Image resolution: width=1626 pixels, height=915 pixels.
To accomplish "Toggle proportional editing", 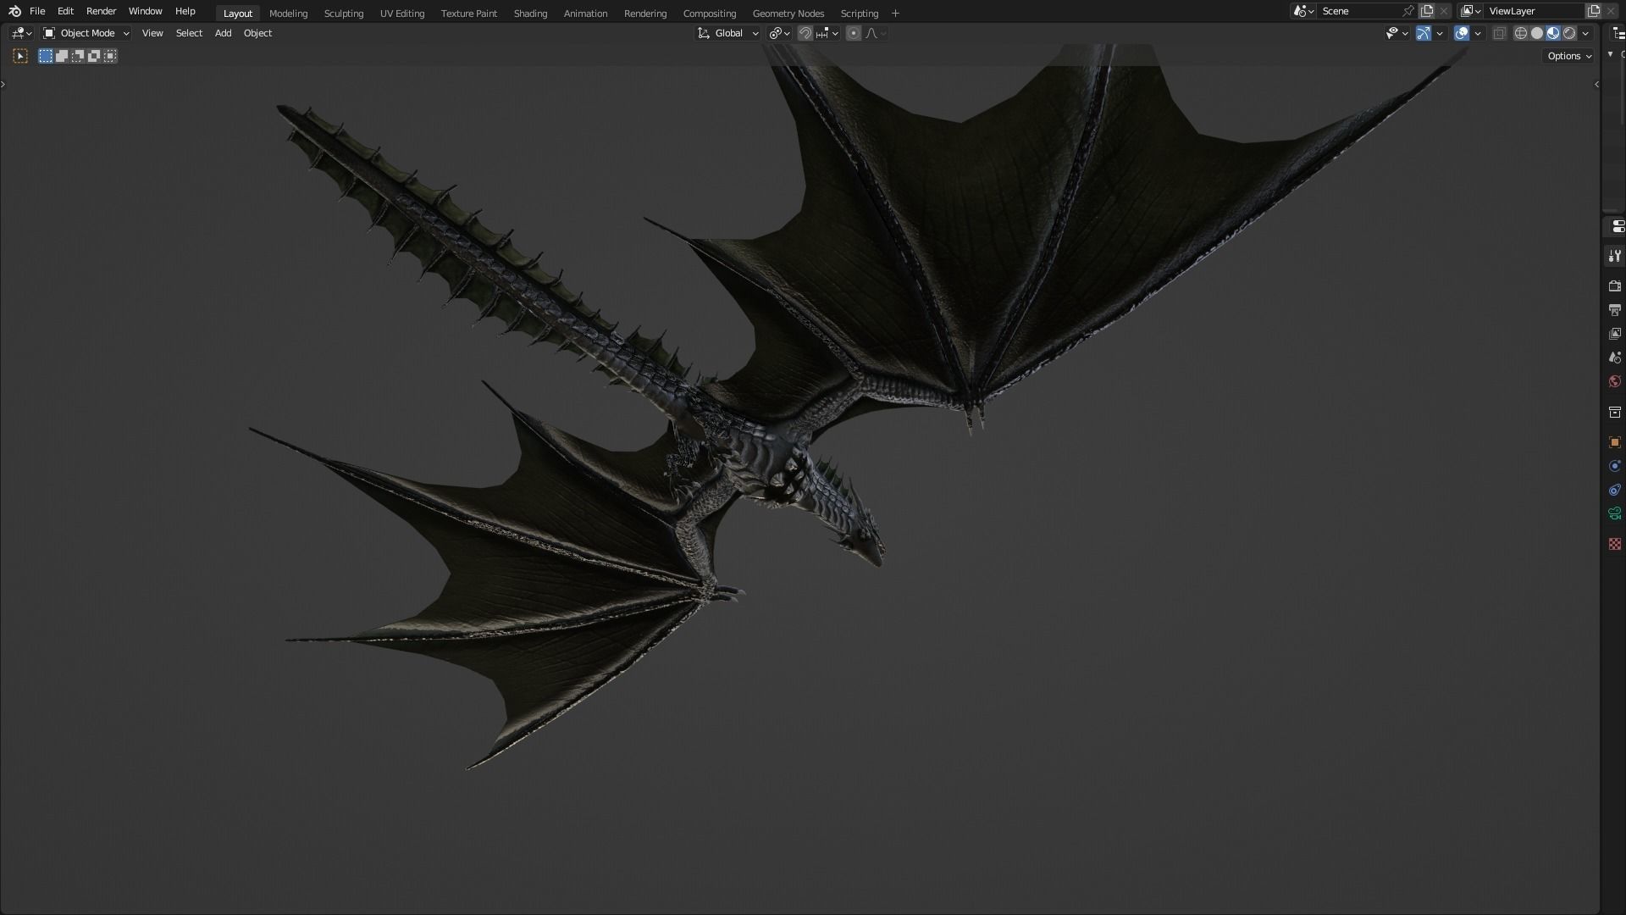I will (854, 33).
